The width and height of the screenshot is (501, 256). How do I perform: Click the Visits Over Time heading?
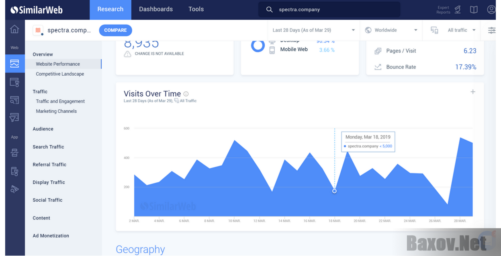point(152,94)
